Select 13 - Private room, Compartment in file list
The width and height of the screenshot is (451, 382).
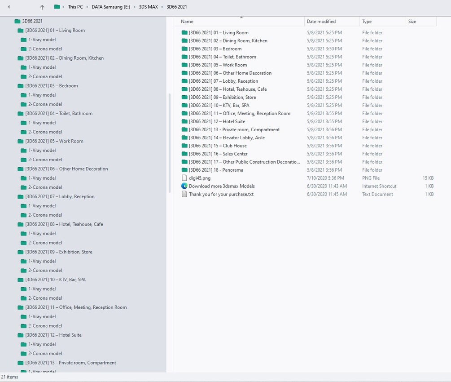pyautogui.click(x=234, y=129)
